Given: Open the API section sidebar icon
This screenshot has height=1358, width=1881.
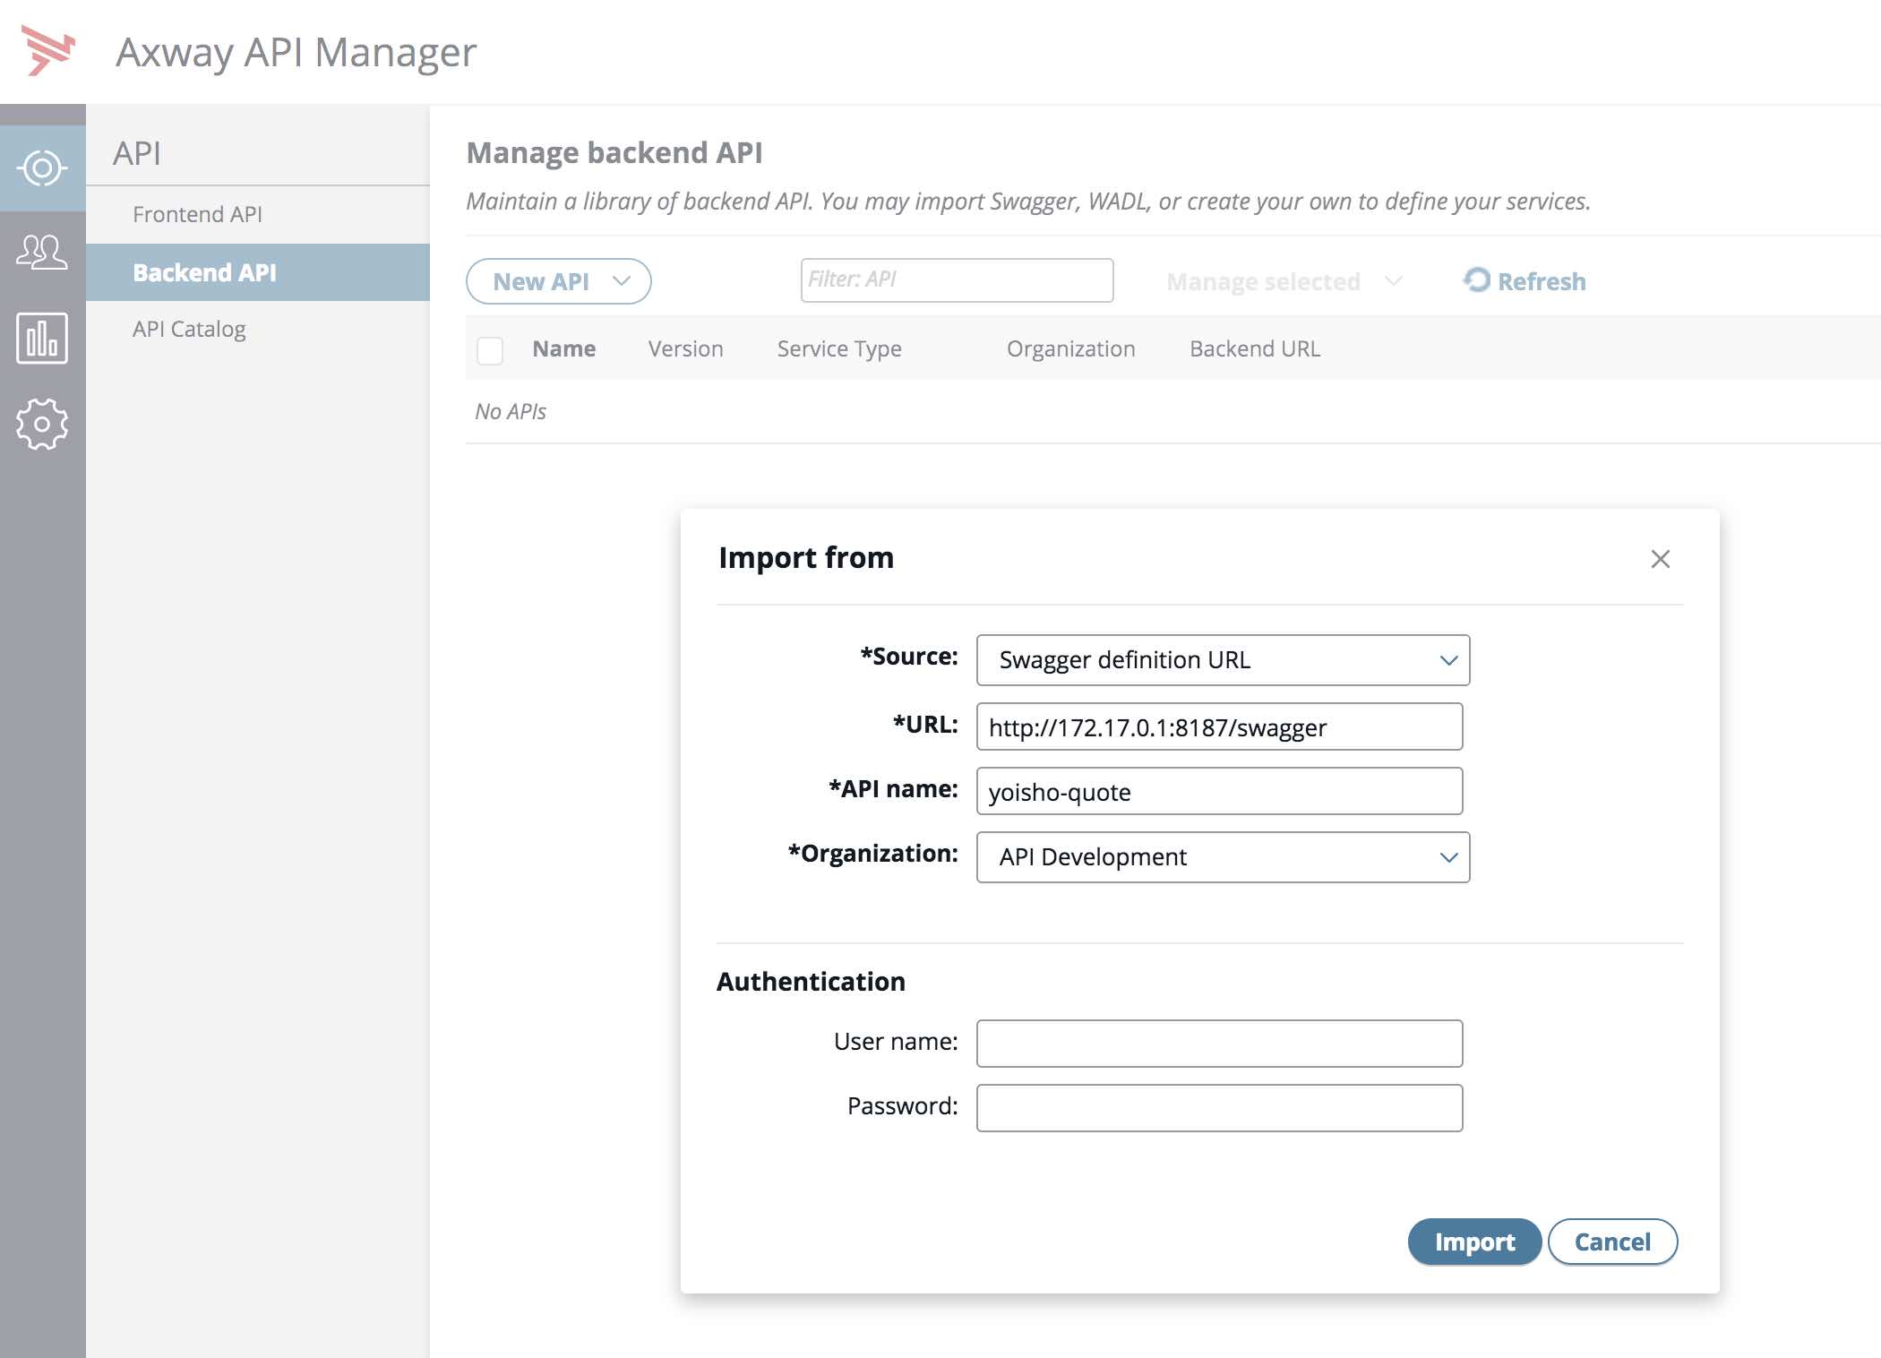Looking at the screenshot, I should click(x=42, y=168).
